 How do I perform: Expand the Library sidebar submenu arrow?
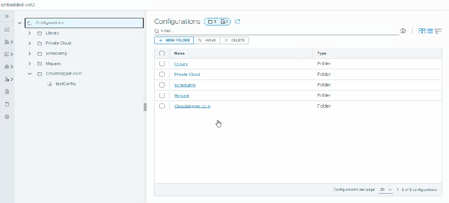pos(12,42)
